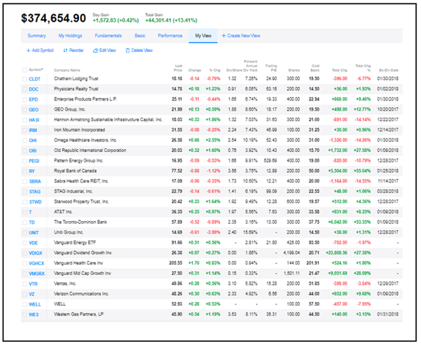Image resolution: width=421 pixels, height=346 pixels.
Task: Open the Fundamentals tab
Action: (x=108, y=36)
